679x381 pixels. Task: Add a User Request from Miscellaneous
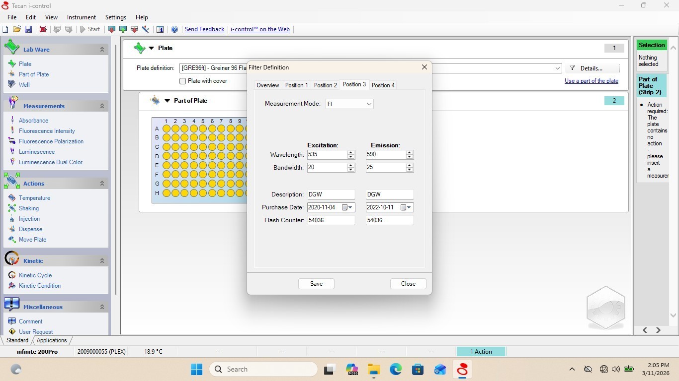coord(36,332)
